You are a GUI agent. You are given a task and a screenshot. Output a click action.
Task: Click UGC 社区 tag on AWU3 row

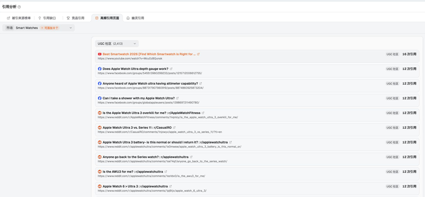pos(392,172)
